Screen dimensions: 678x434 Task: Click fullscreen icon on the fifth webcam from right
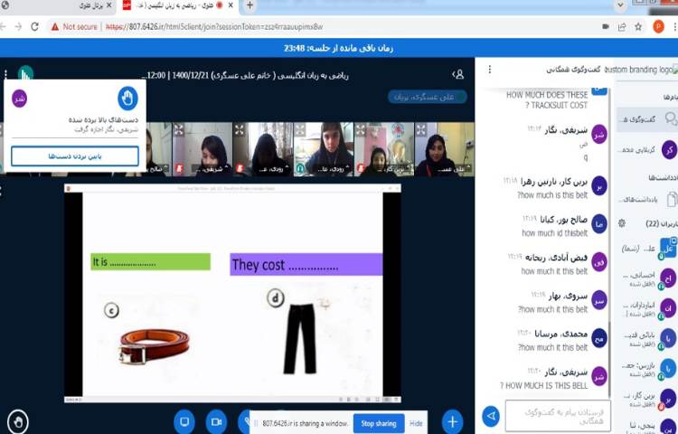179,129
